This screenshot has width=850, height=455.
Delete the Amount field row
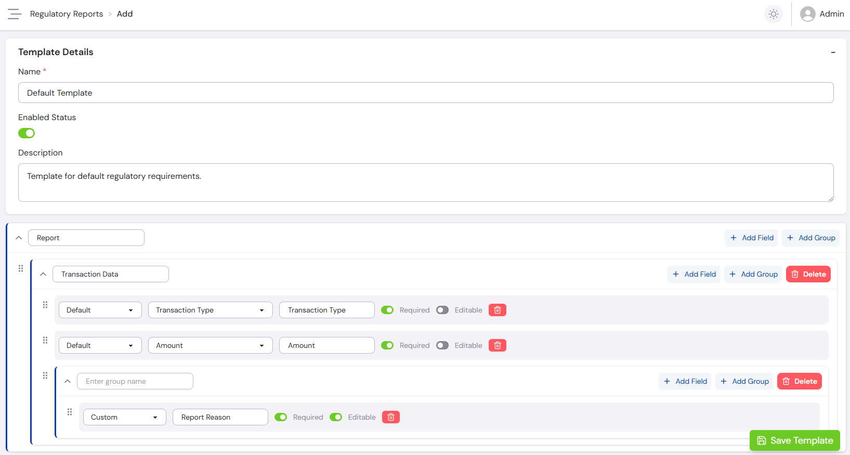click(498, 345)
